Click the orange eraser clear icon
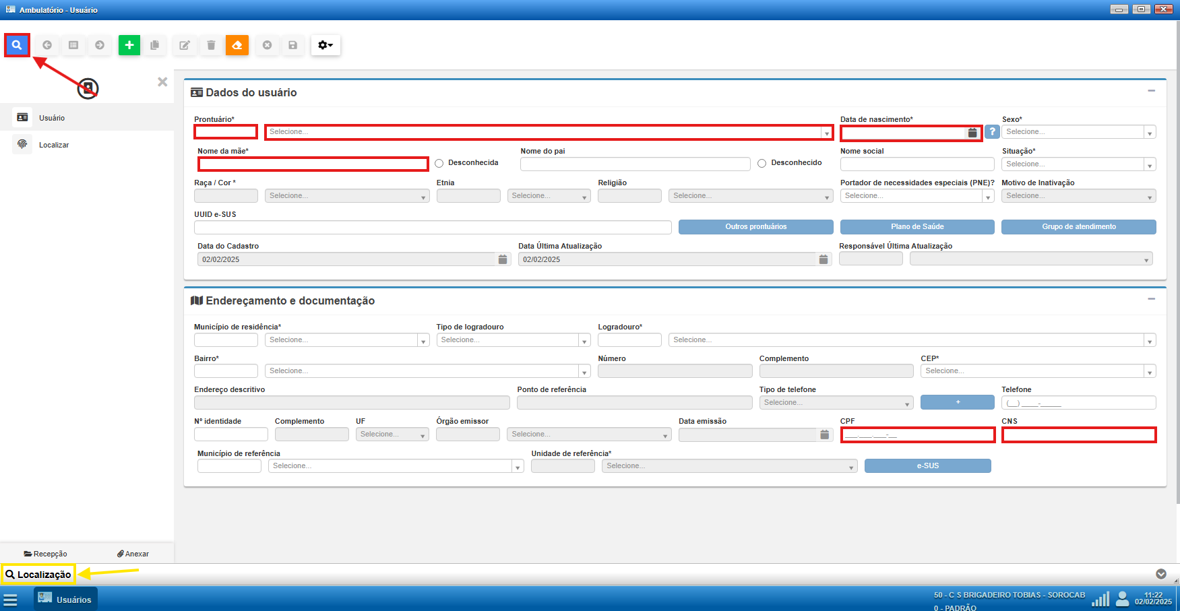Screen dimensions: 1180x611 tap(237, 45)
